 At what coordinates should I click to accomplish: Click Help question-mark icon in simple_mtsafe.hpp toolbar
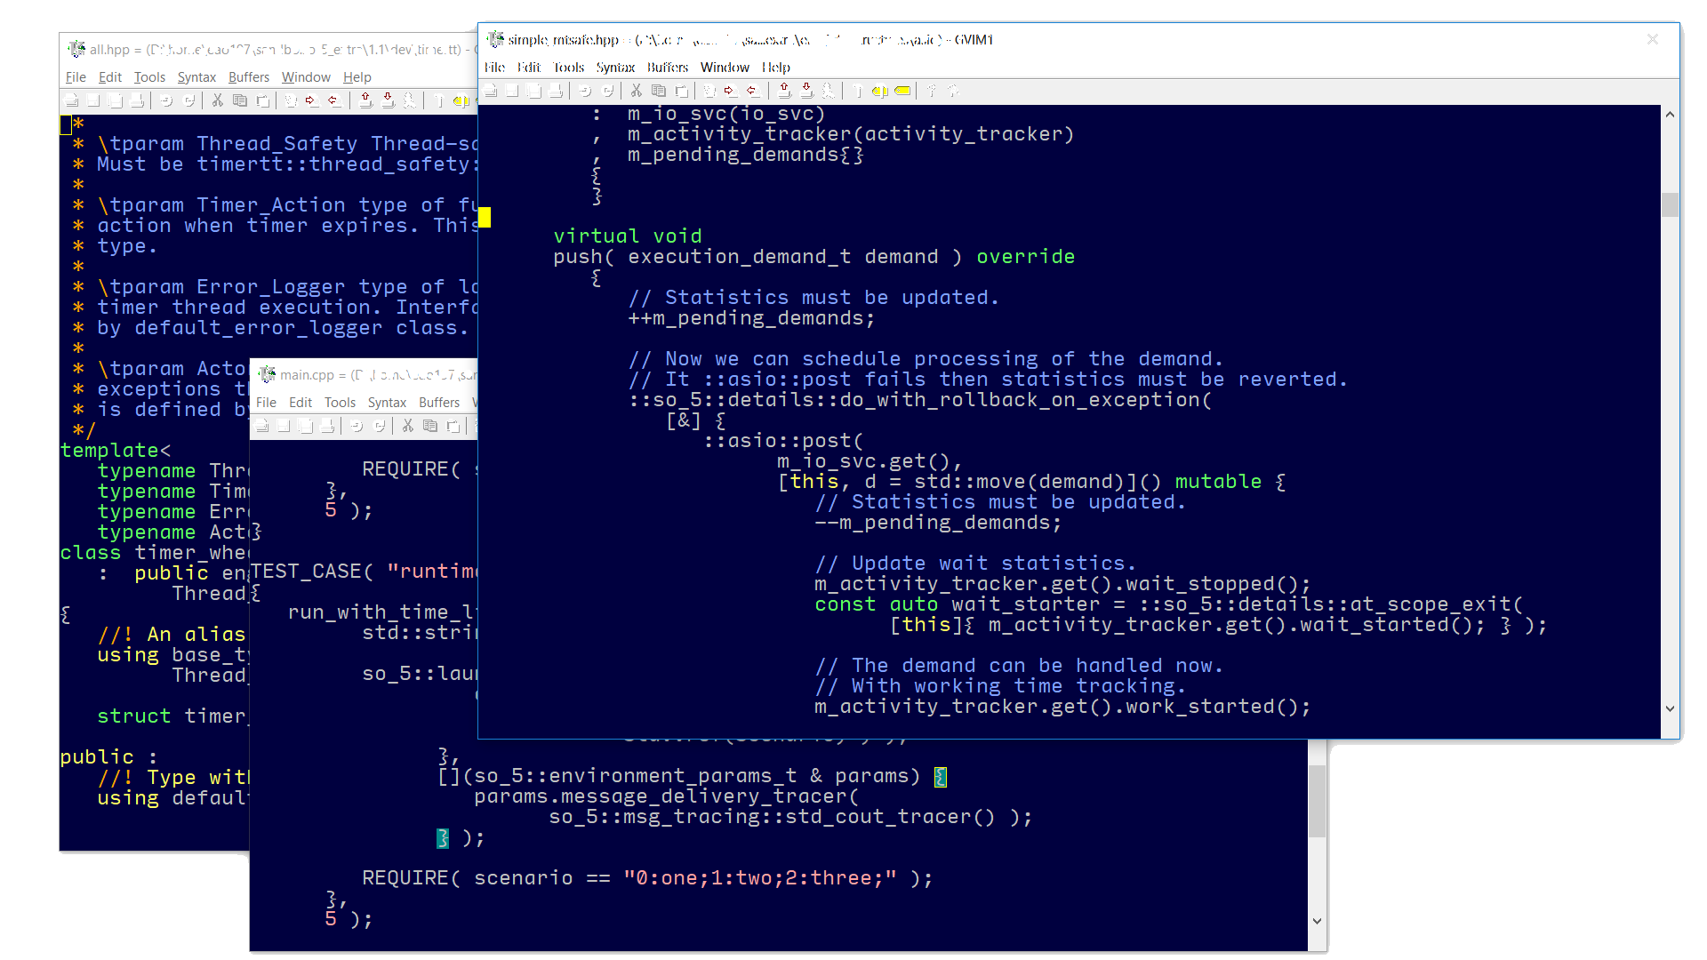point(931,91)
